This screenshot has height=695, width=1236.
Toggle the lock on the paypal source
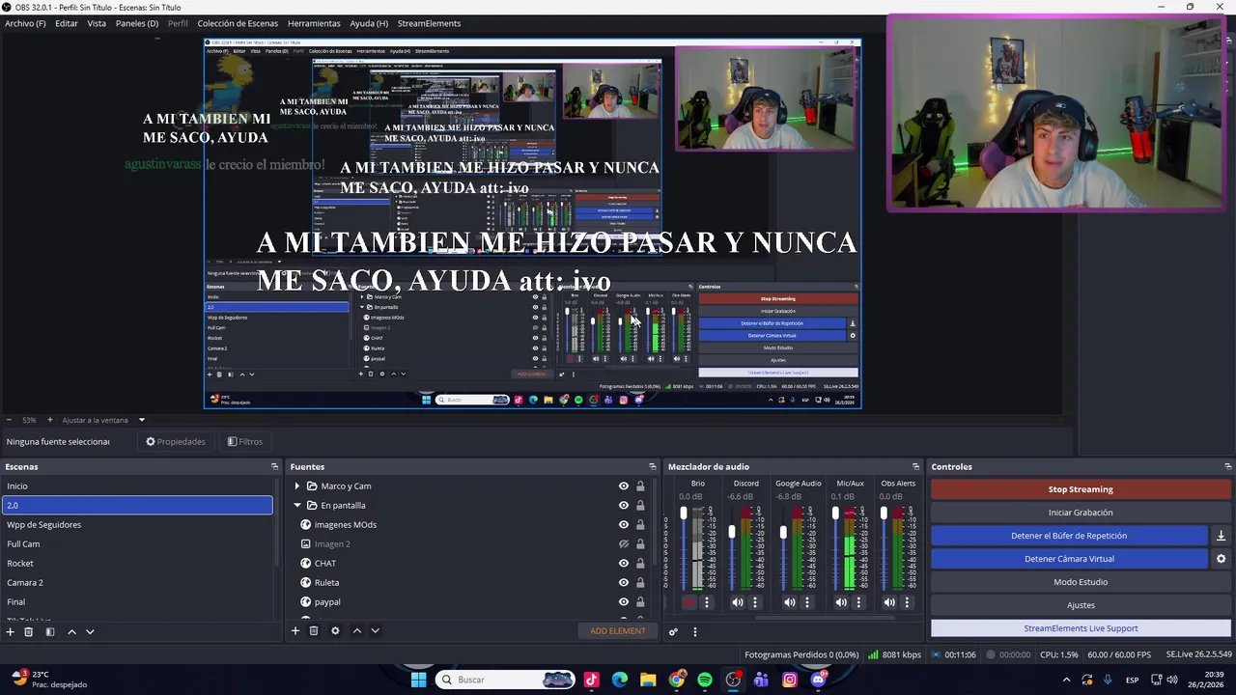coord(640,601)
